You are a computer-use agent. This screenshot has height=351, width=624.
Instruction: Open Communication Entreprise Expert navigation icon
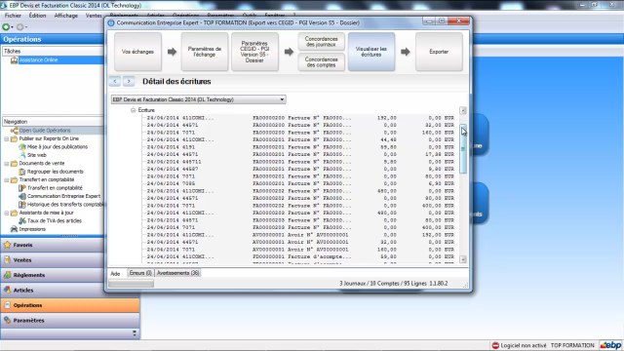tap(22, 196)
